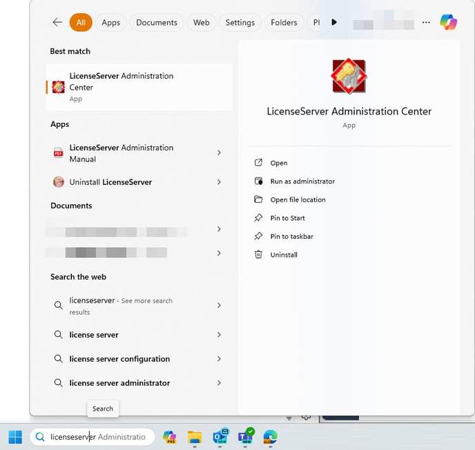Click the Pin to taskbar pin icon
Image resolution: width=475 pixels, height=450 pixels.
[x=258, y=236]
